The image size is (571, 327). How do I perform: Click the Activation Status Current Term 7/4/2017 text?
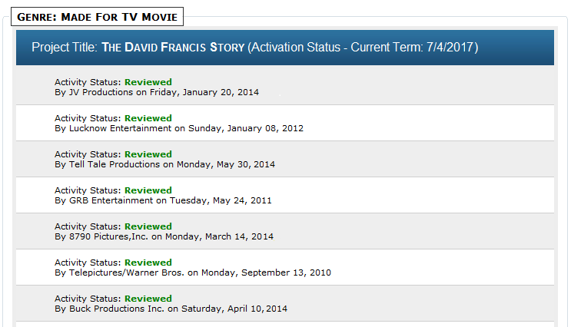(363, 48)
